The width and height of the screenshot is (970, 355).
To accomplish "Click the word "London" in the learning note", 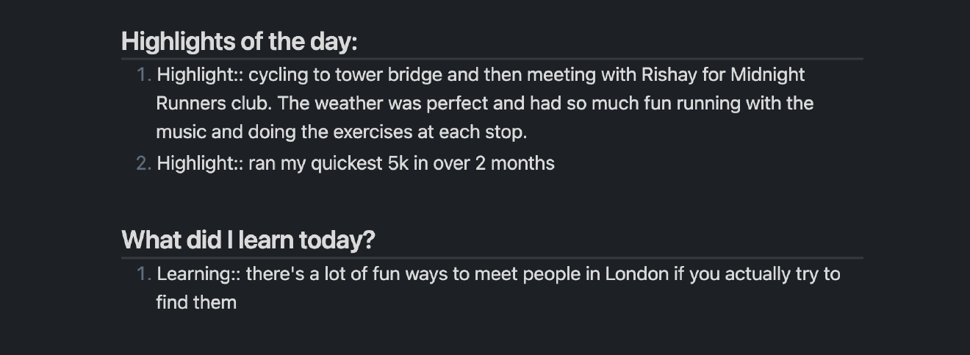I will coord(636,274).
